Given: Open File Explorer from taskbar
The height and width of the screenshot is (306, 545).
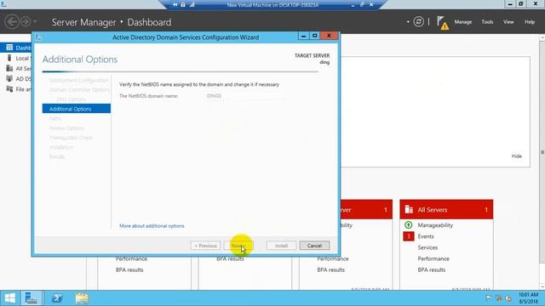Looking at the screenshot, I should (82, 298).
